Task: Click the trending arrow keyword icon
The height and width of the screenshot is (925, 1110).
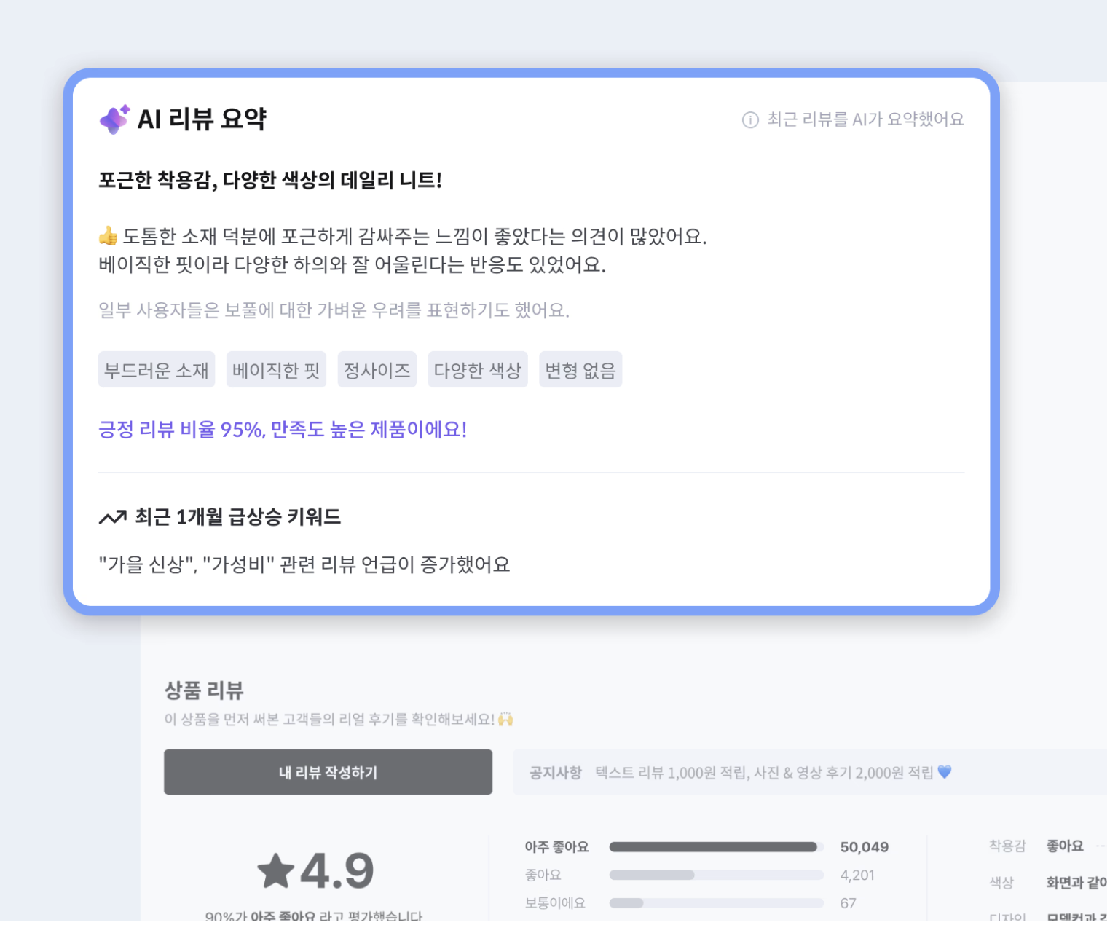Action: [x=113, y=518]
